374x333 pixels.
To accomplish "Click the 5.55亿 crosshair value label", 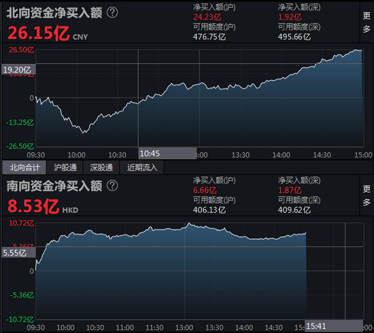I will click(18, 253).
